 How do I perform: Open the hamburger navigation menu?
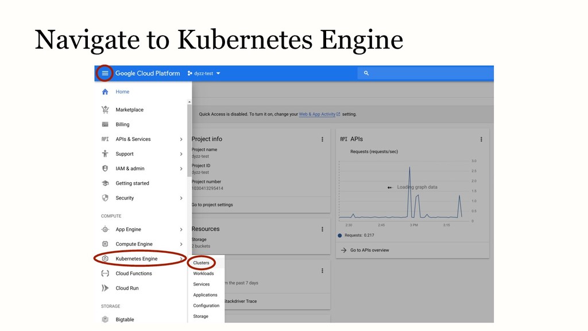[105, 73]
